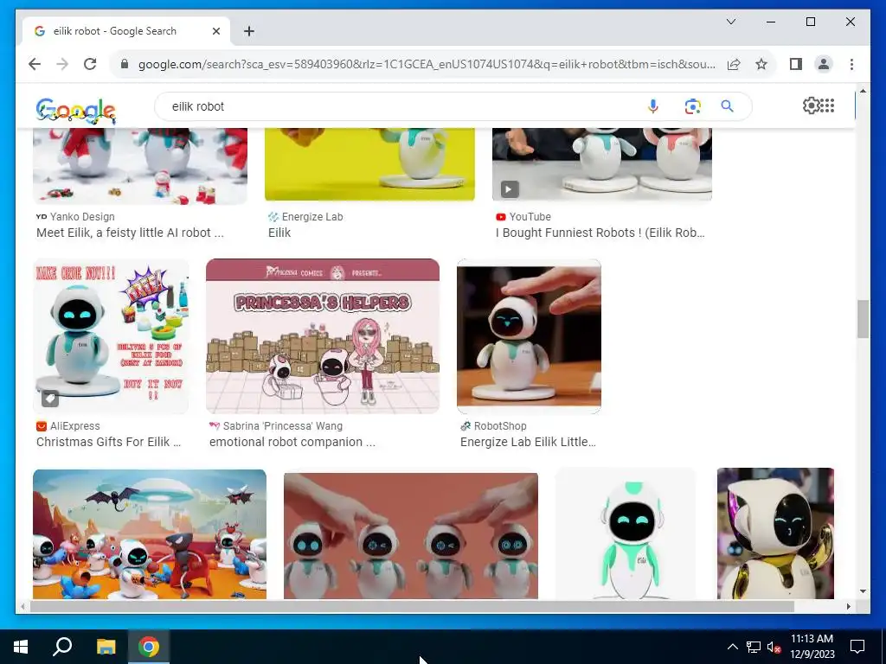This screenshot has width=886, height=664.
Task: Open the RobotShop Eilik image
Action: pos(529,336)
